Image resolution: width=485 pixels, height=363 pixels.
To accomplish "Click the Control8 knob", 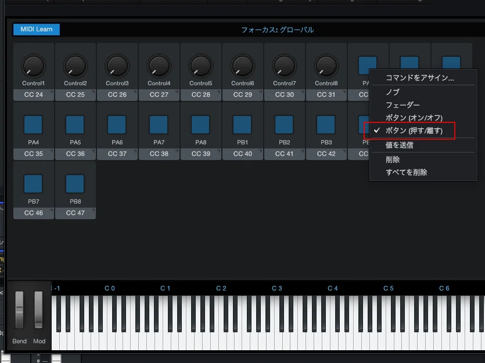I will coord(326,66).
